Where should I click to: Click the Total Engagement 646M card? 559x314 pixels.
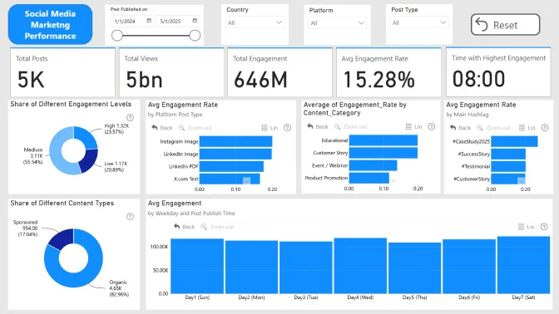point(279,72)
